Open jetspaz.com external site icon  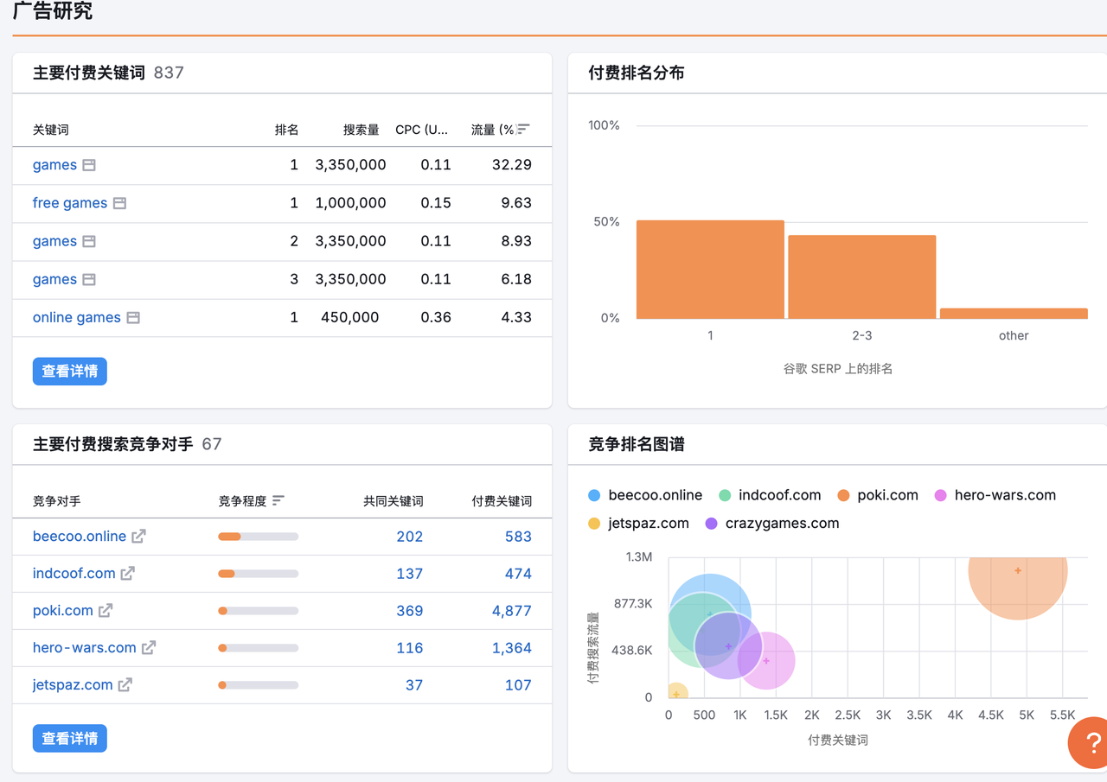pyautogui.click(x=125, y=685)
